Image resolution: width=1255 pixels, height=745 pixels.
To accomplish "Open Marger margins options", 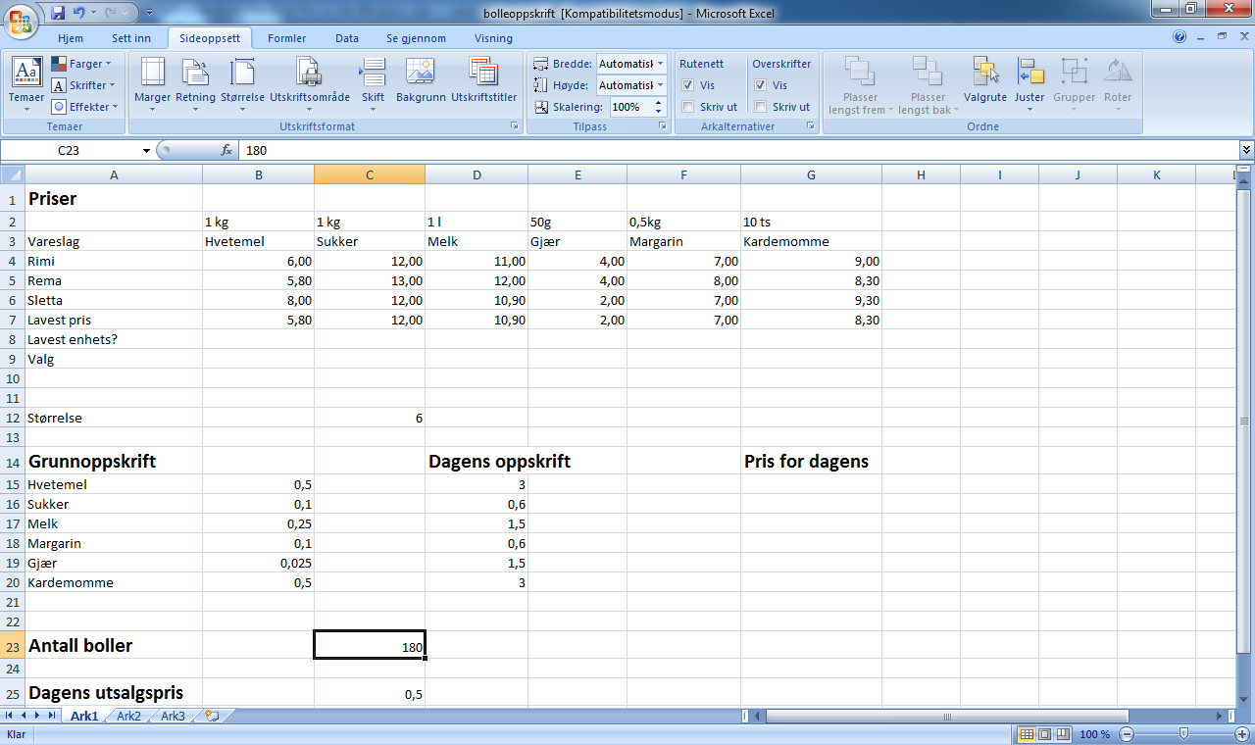I will (152, 84).
